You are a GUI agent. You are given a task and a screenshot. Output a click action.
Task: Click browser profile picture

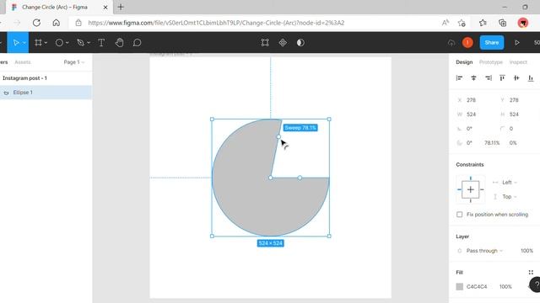(x=523, y=23)
